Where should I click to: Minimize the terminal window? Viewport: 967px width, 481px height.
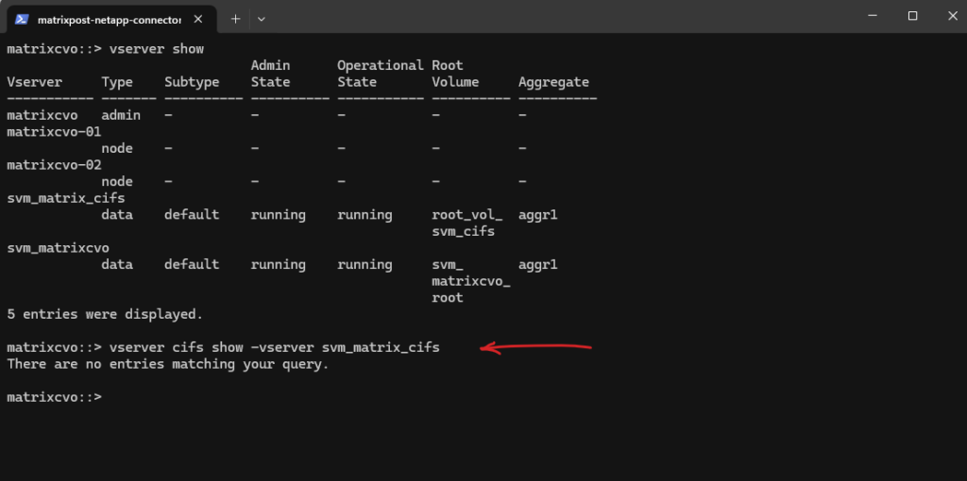pos(870,16)
